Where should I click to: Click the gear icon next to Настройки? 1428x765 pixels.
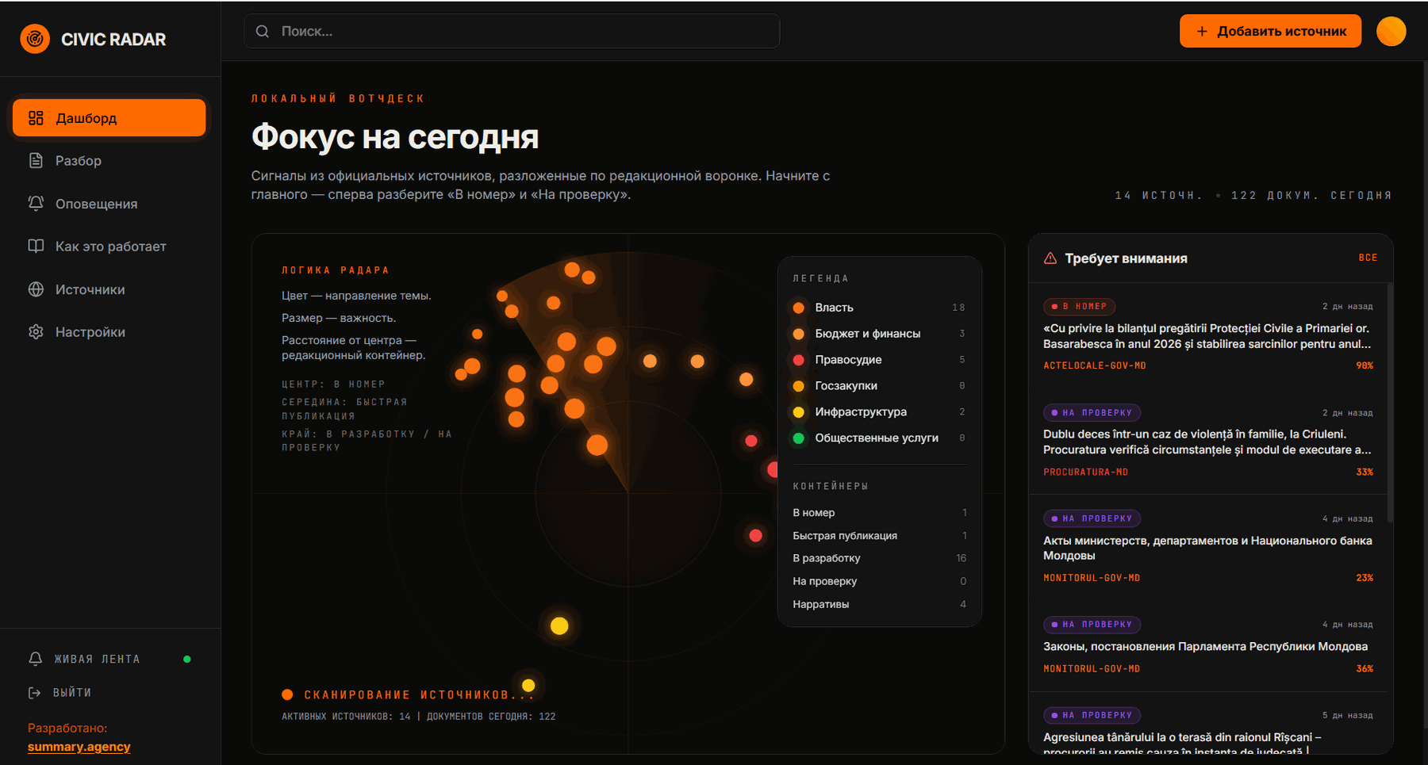click(x=36, y=332)
